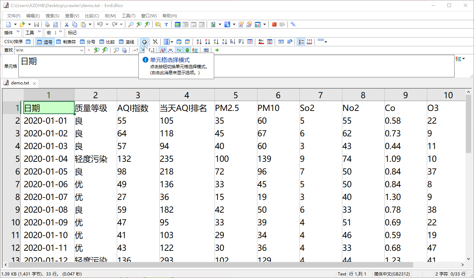Screen dimensions: 474x278
Task: Toggle the green globe icon in Find toolbar
Action: 187,50
